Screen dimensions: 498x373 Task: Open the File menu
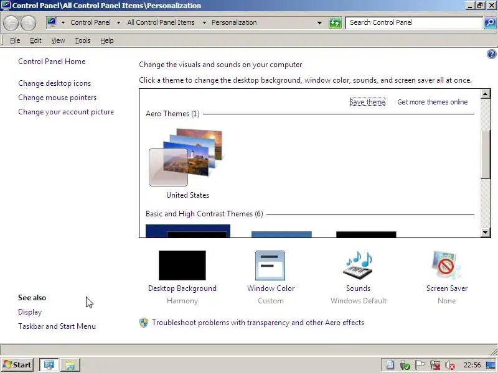tap(15, 40)
